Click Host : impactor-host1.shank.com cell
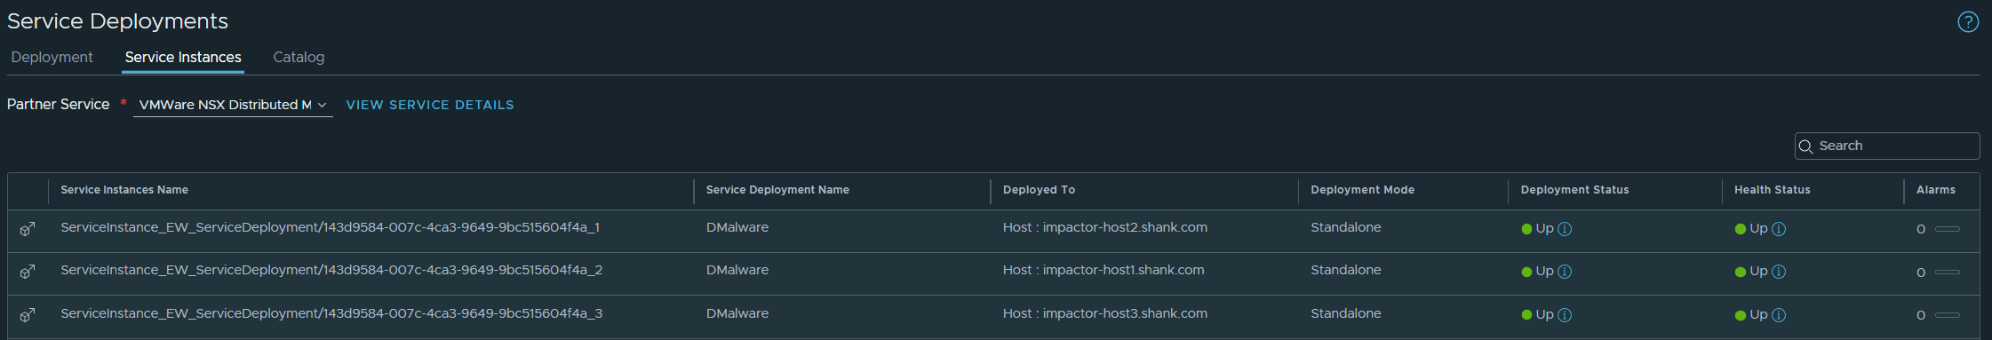 1104,270
